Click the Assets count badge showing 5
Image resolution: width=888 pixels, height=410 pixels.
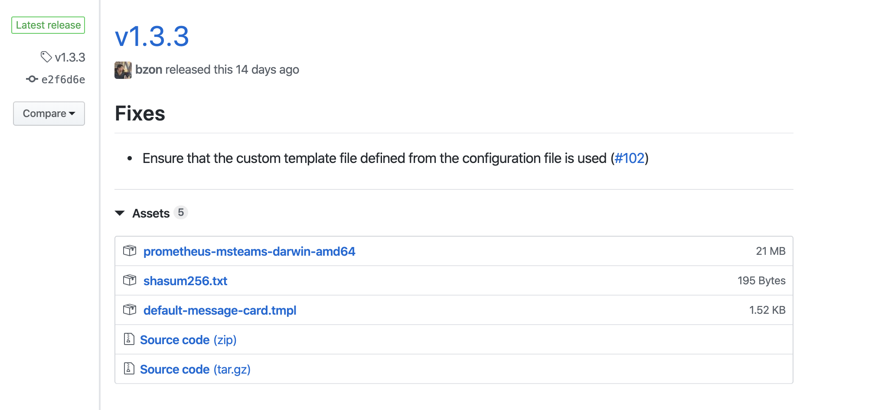click(x=181, y=213)
